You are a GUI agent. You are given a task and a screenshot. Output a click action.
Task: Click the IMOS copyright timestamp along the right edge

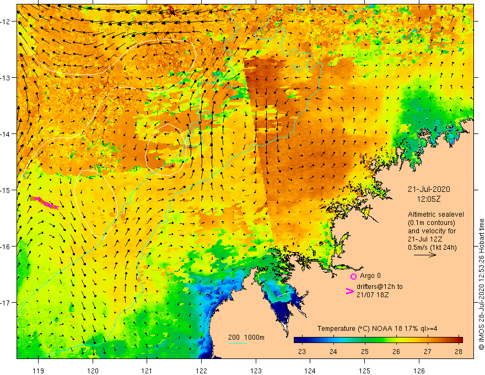tap(481, 284)
